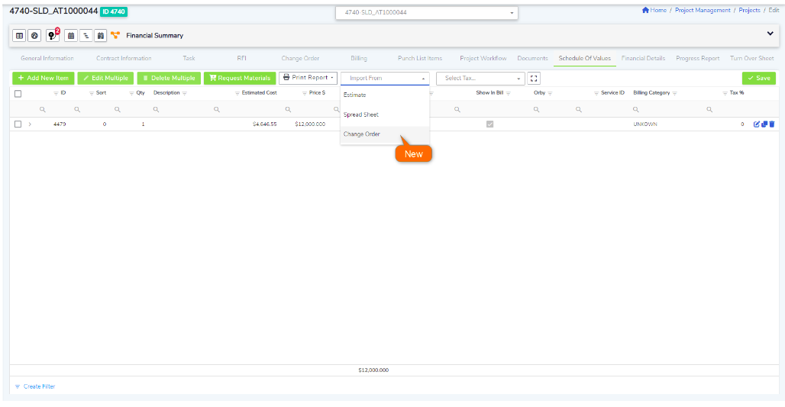Switch to Progress Report tab
785x407 pixels.
click(x=697, y=58)
